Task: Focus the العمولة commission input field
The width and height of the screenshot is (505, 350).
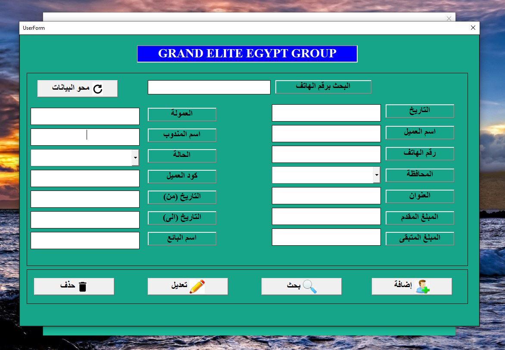Action: point(85,116)
